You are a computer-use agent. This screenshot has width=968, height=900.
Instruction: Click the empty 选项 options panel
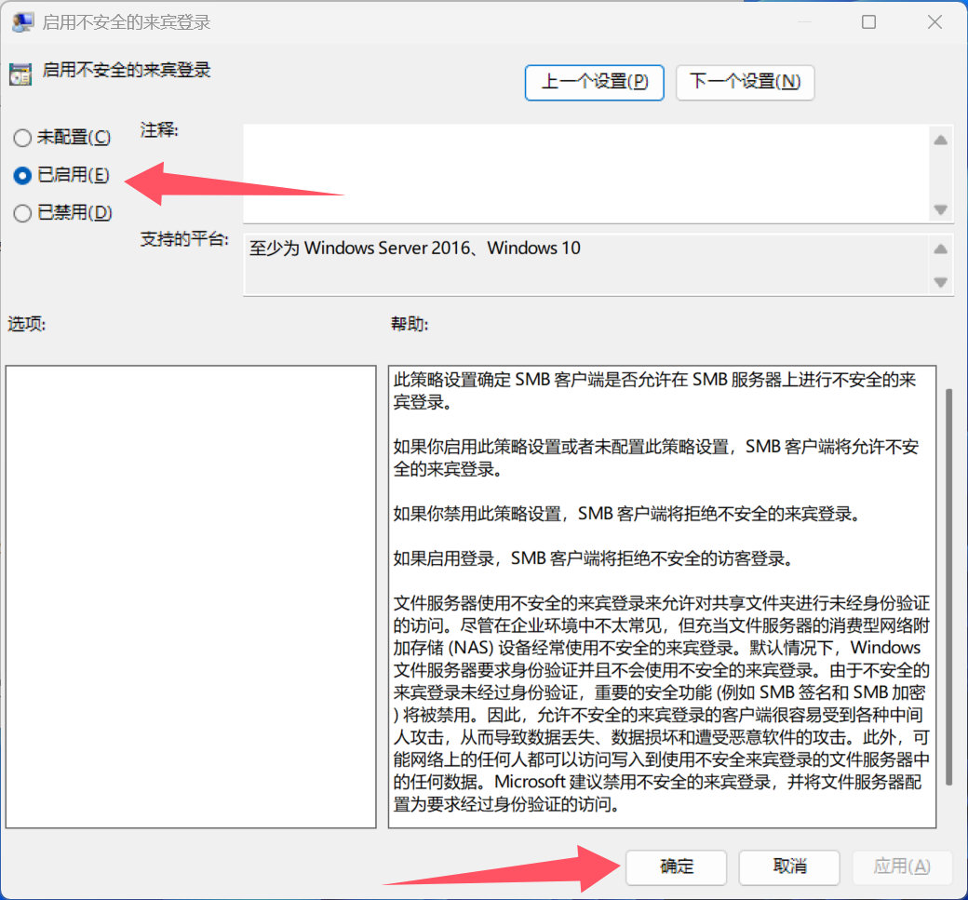point(191,597)
